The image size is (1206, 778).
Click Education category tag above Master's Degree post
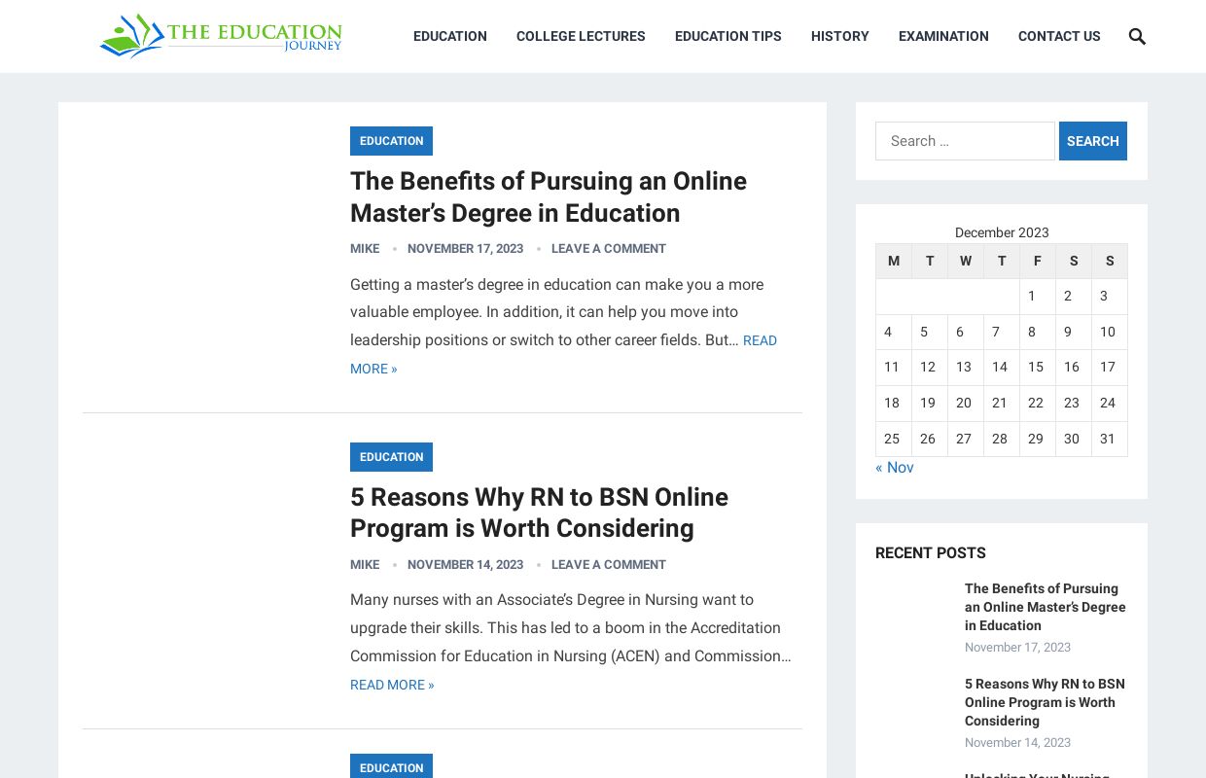391,141
